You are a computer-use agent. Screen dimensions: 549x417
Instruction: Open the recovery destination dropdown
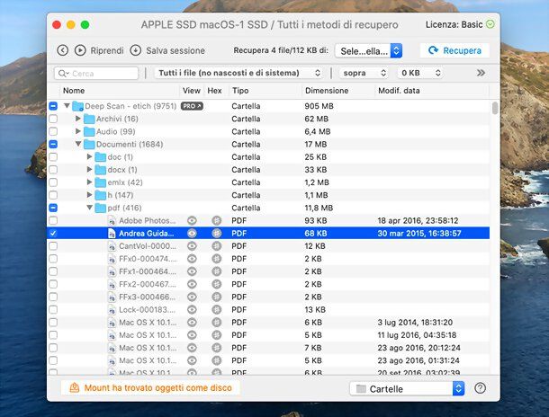click(368, 51)
